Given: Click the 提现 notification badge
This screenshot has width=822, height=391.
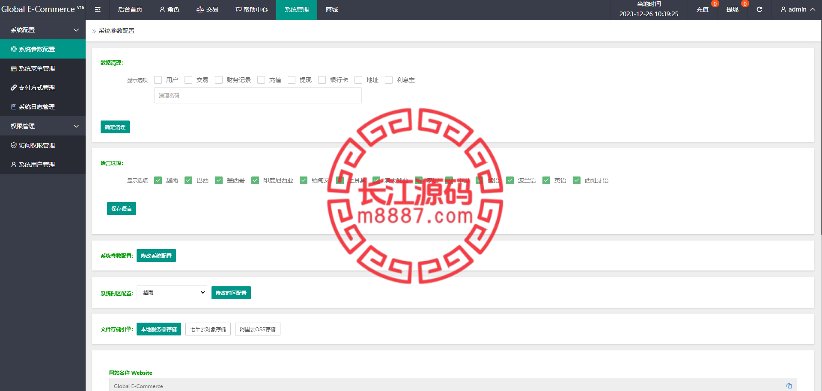Looking at the screenshot, I should [x=745, y=4].
